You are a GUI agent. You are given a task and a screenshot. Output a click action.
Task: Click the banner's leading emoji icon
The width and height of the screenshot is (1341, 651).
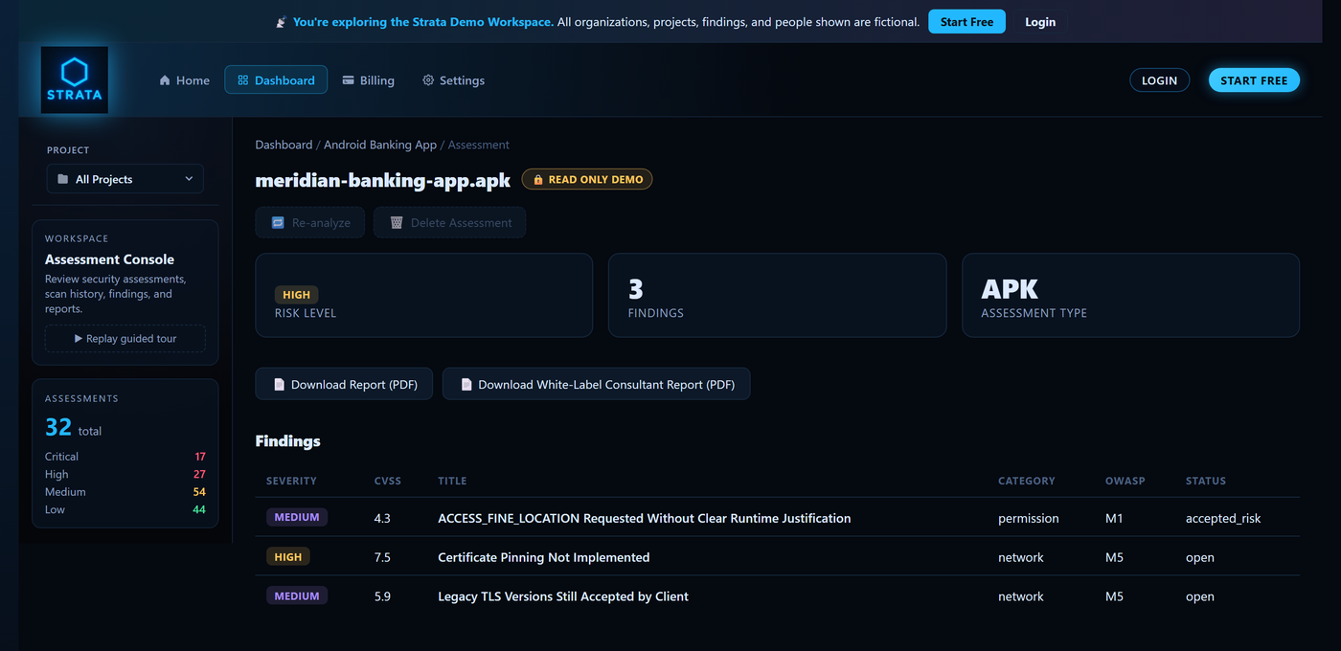281,22
